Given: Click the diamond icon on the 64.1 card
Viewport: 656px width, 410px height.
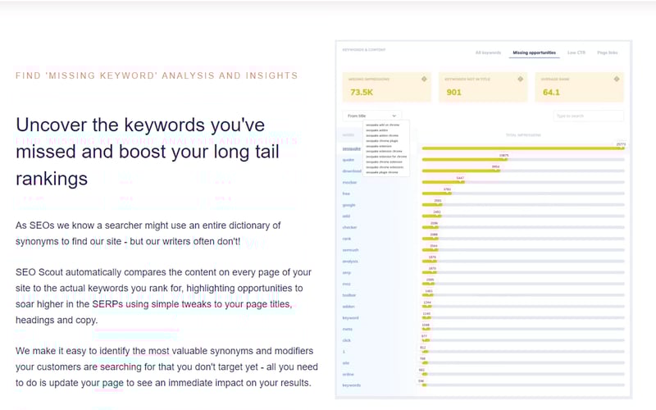Looking at the screenshot, I should coord(617,79).
